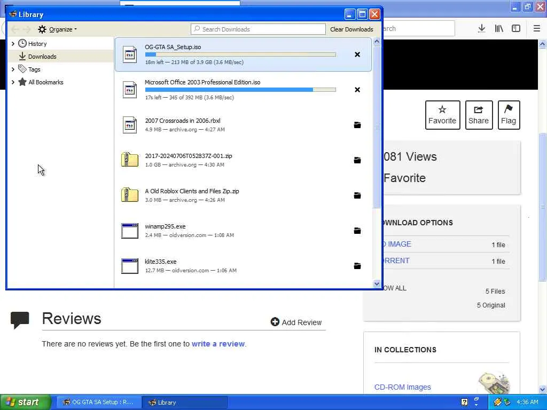Click the Microsoft Office 2003 progress bar
Image resolution: width=547 pixels, height=410 pixels.
[240, 90]
